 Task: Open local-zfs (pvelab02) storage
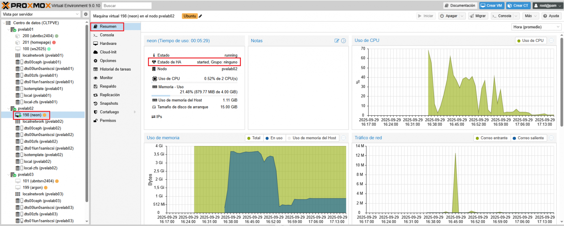[x=36, y=168]
